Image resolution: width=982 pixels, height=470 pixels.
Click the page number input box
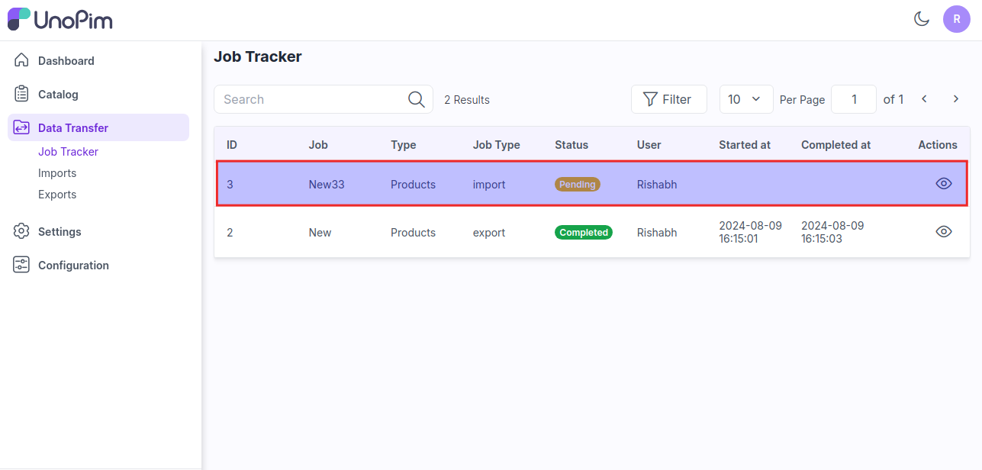click(853, 99)
